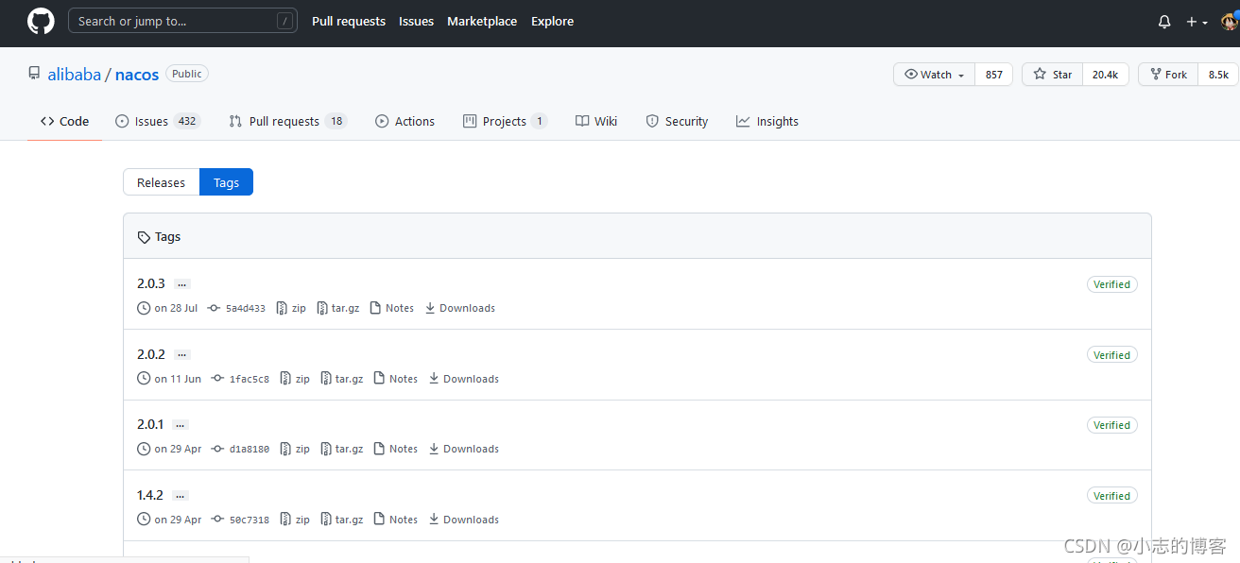
Task: Expand the ellipsis next to tag 2.0.1
Action: (x=181, y=425)
